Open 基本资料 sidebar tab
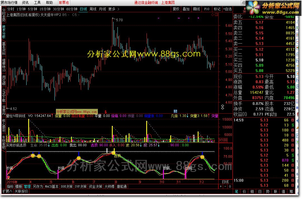Image resolution: width=302 pixels, height=199 pixels. click(4, 49)
